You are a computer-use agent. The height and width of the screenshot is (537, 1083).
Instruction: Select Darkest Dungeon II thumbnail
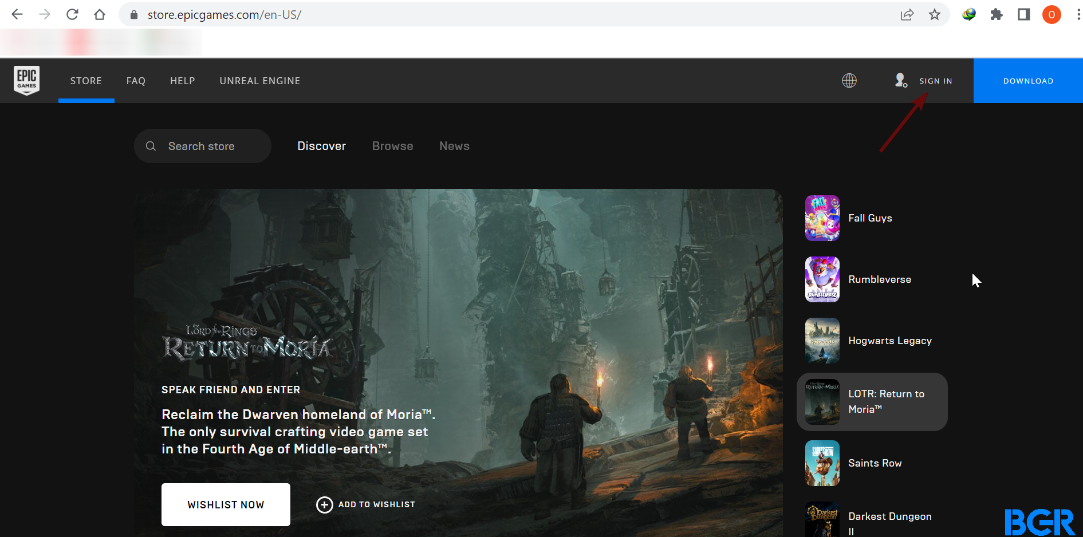822,519
